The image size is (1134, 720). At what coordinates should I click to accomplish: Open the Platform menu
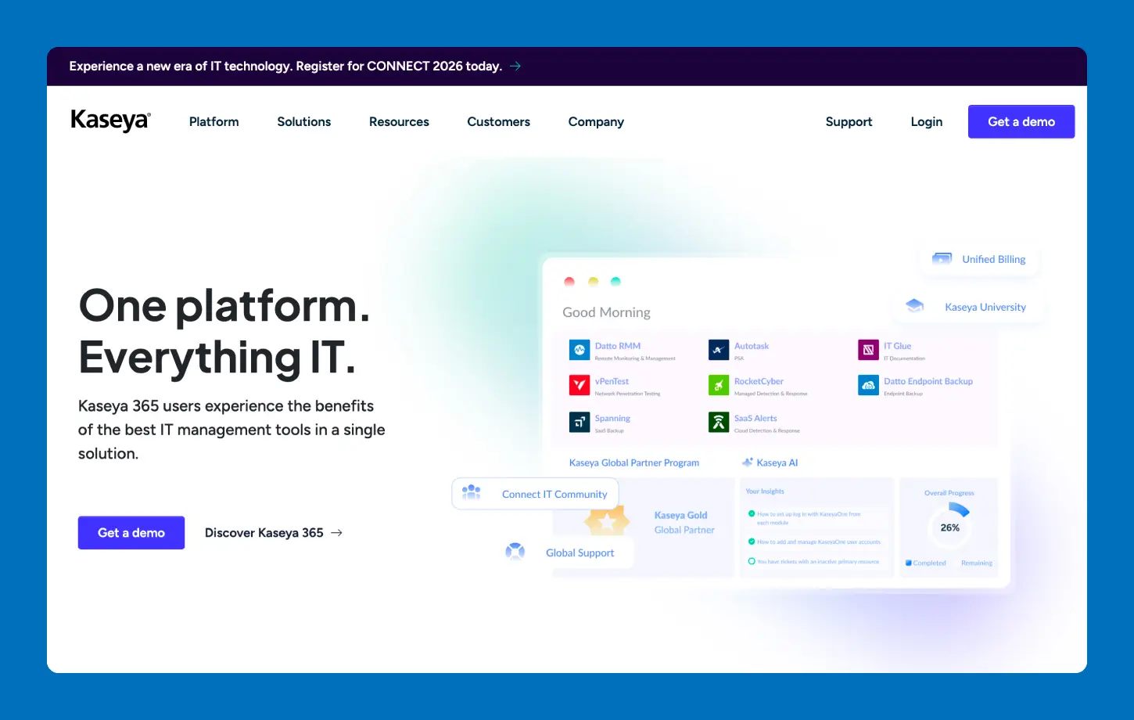214,122
